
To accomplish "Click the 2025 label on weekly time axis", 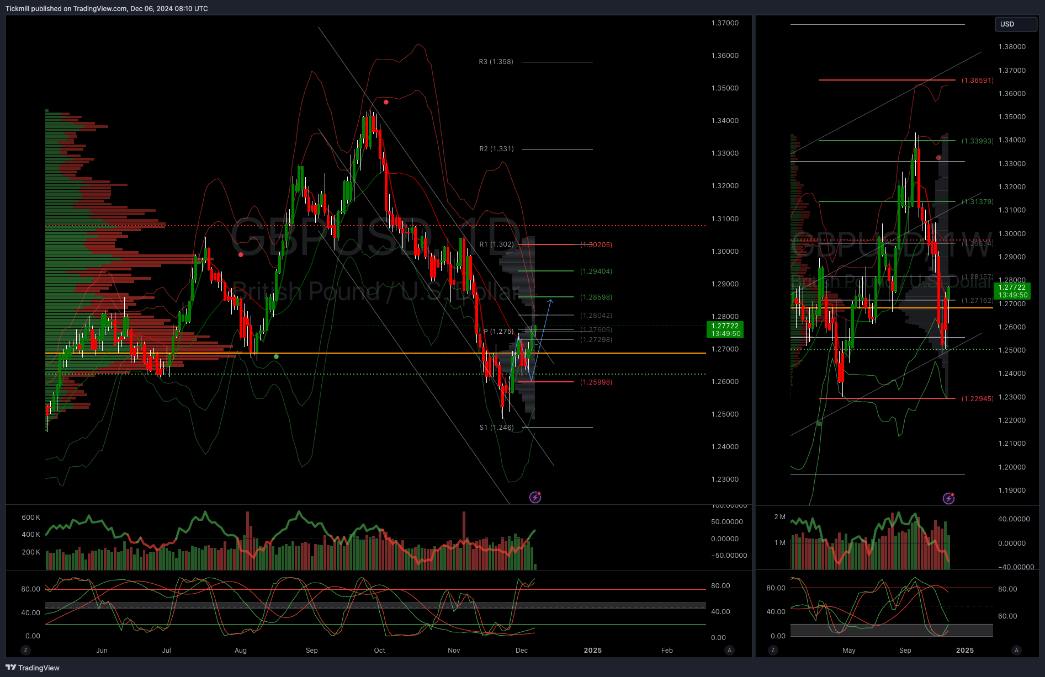I will pos(965,651).
